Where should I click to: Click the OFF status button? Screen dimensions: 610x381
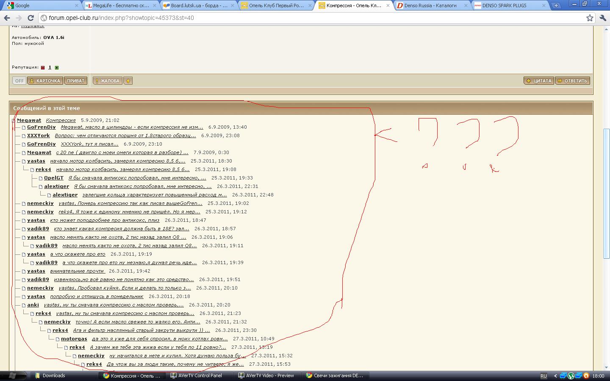[19, 81]
